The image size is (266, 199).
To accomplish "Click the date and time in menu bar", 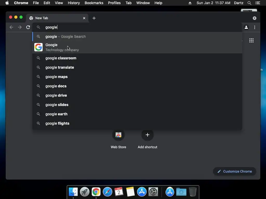I will tap(214, 3).
